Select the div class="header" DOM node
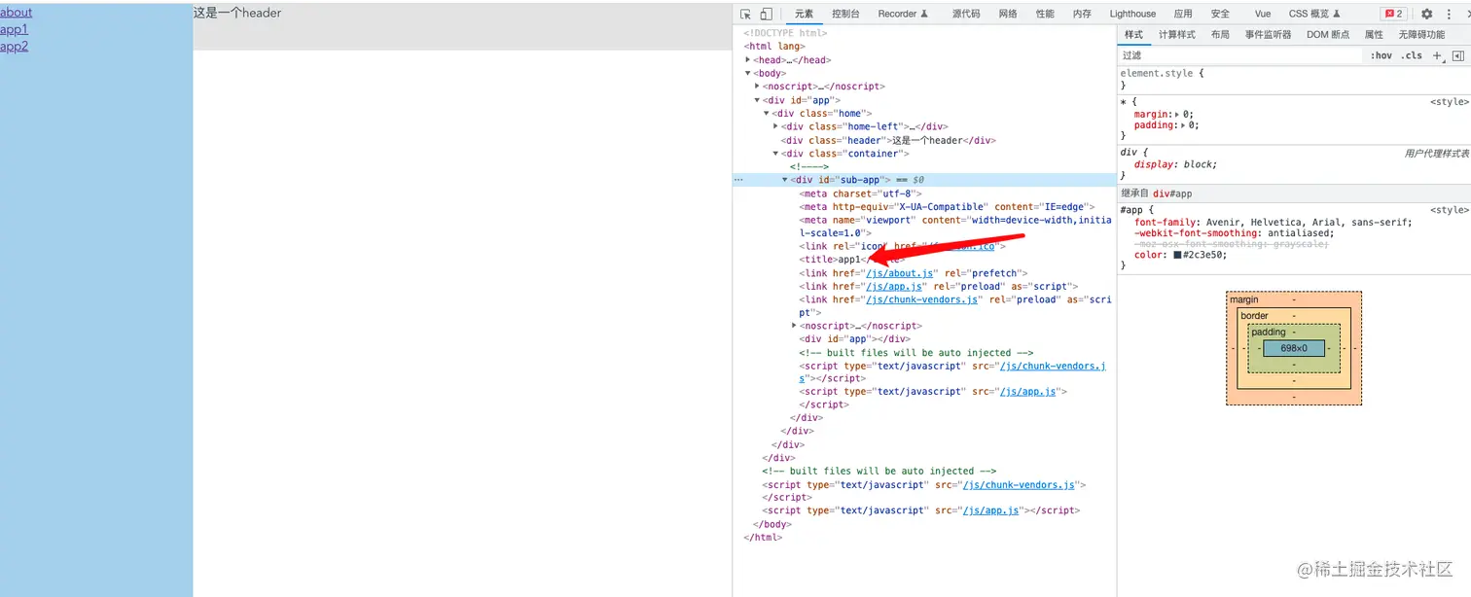1471x597 pixels. [x=888, y=140]
